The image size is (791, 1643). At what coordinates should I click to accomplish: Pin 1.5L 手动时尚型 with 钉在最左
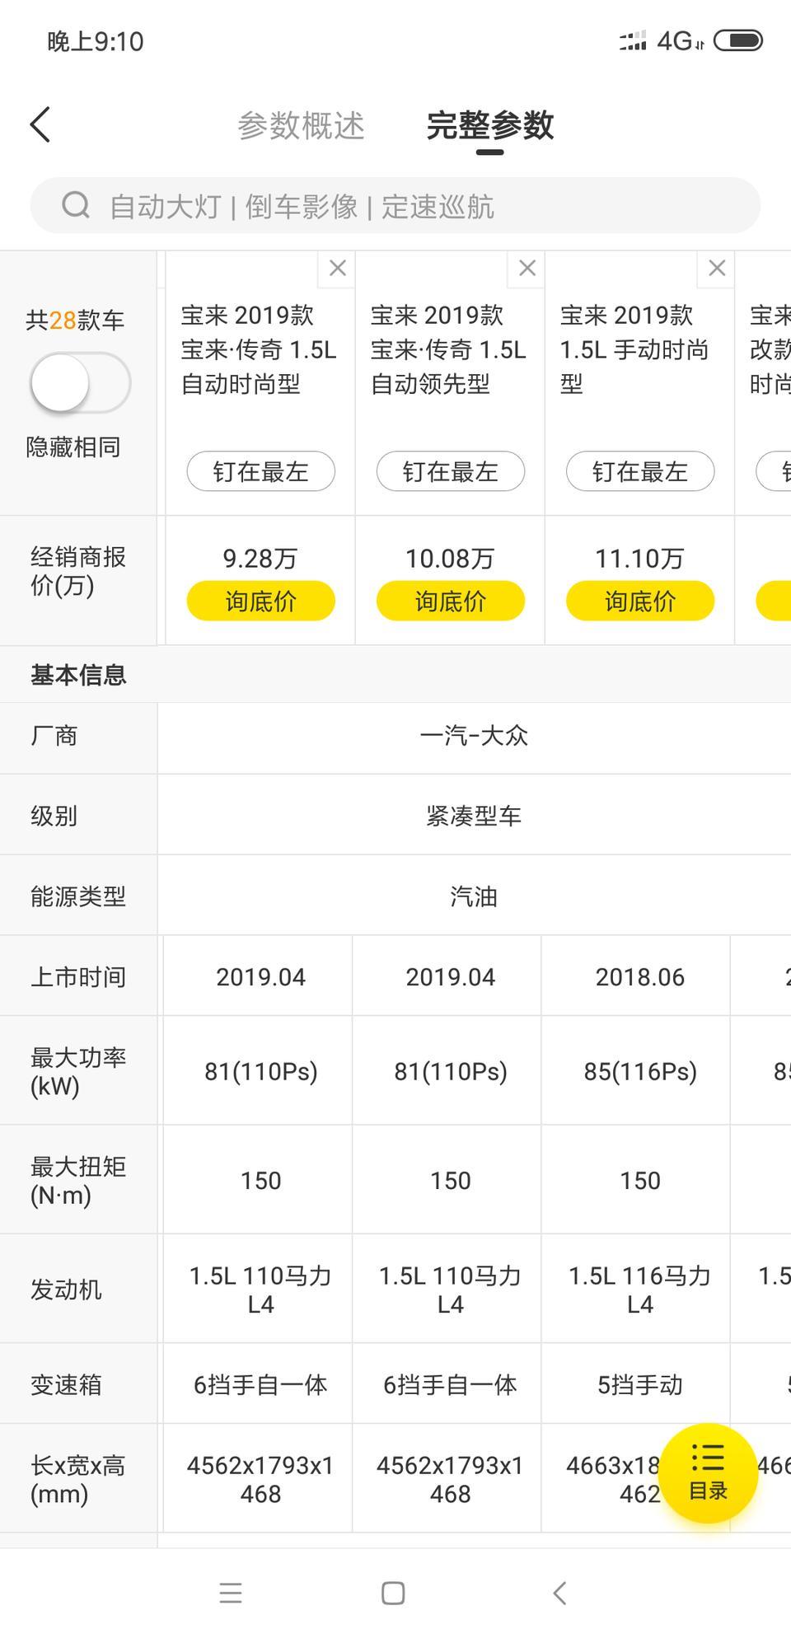639,471
